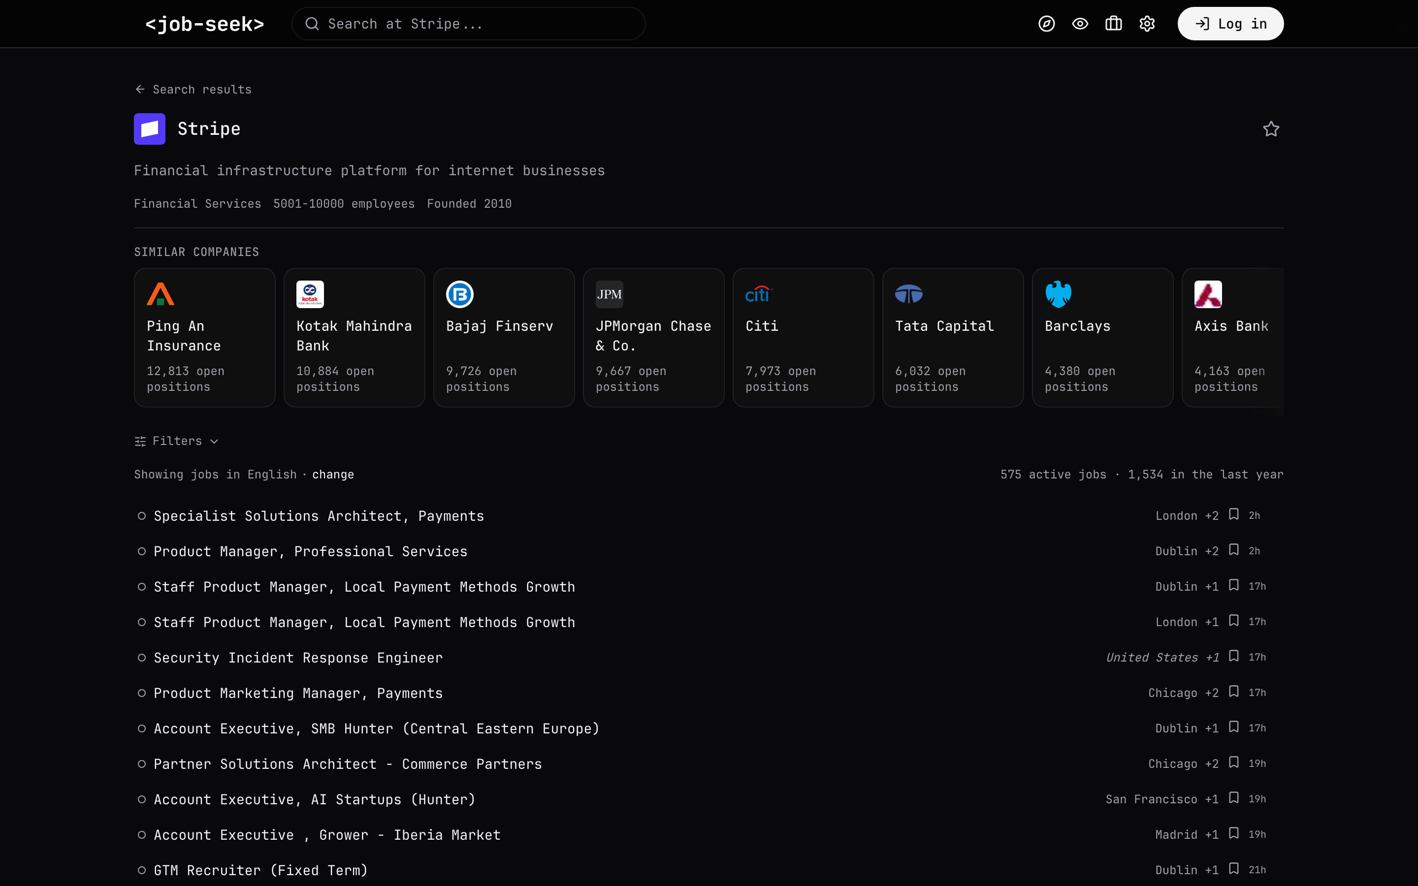Open Axis Bank company card

click(1233, 338)
